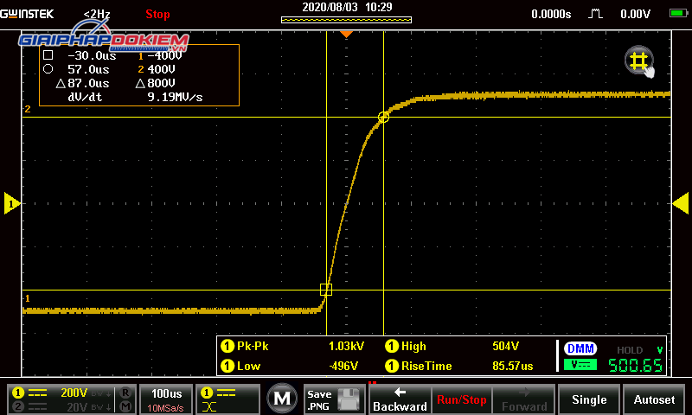
Task: Tap the 0.00V trigger level readout
Action: click(x=635, y=14)
